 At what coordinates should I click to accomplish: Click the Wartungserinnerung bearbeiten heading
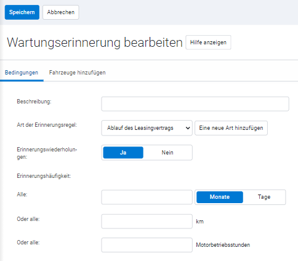95,42
